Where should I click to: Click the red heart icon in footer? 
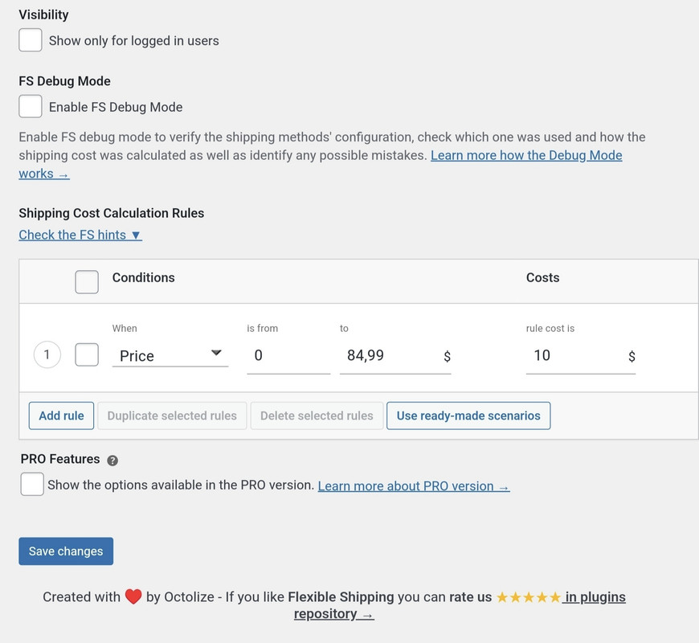[133, 597]
